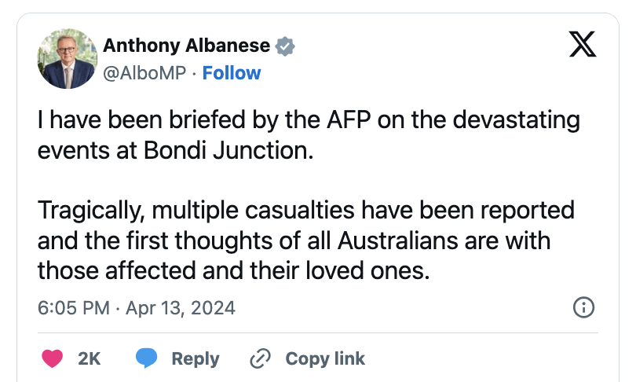636x382 pixels.
Task: Open the 6:05 PM time link
Action: (x=73, y=307)
